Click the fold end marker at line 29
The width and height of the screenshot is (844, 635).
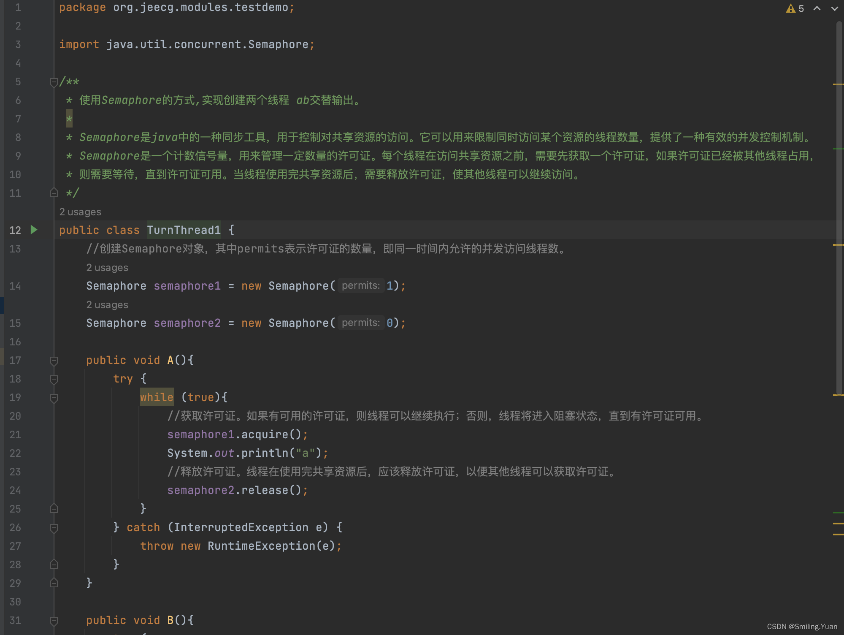coord(54,583)
